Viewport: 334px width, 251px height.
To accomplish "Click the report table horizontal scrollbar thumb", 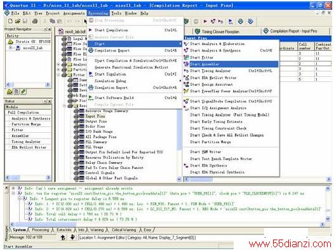I will pos(201,180).
